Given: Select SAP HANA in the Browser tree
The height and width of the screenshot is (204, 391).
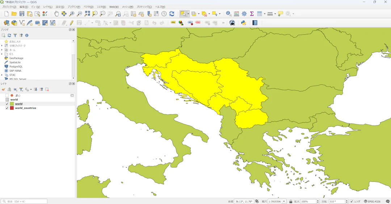Looking at the screenshot, I should pyautogui.click(x=15, y=71).
